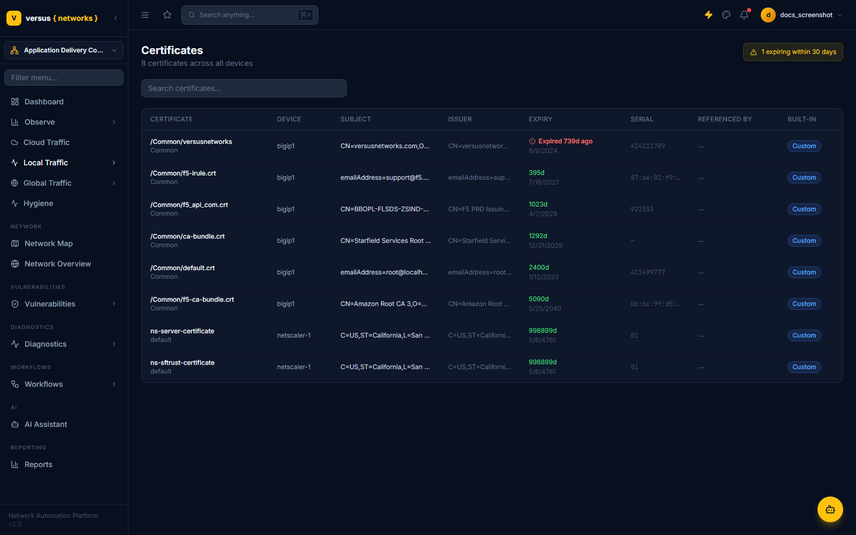Viewport: 856px width, 535px height.
Task: Sort by the EXPIRY column header
Action: point(540,119)
